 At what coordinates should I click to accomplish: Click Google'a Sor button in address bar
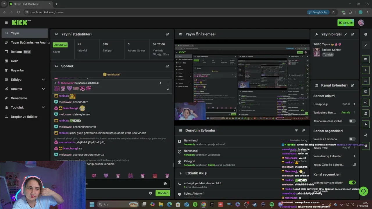(318, 12)
